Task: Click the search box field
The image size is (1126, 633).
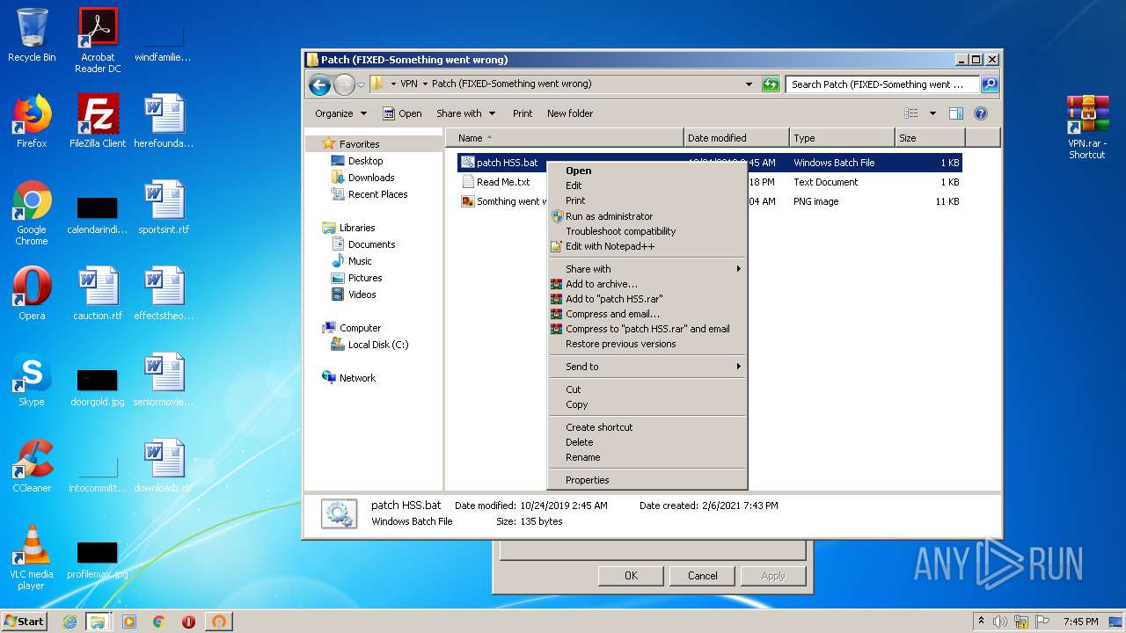Action: coord(882,84)
